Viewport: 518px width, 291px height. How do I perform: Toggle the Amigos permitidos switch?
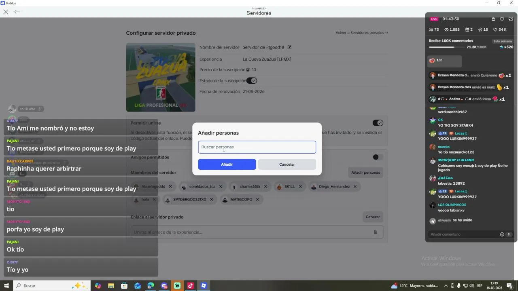click(378, 157)
